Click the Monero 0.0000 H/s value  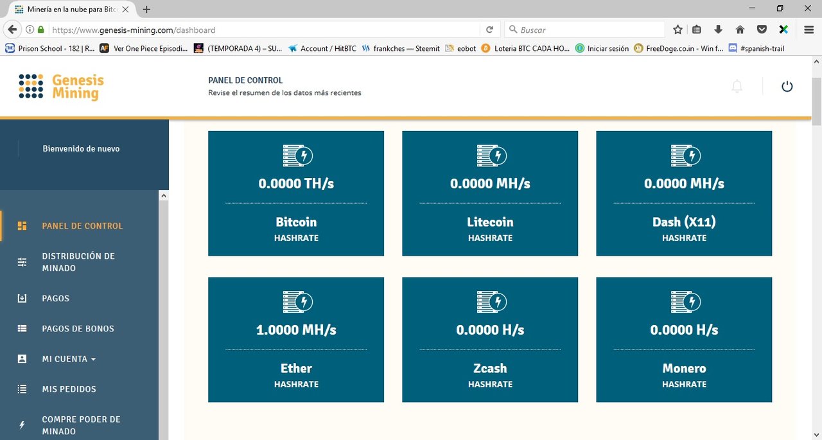[684, 330]
